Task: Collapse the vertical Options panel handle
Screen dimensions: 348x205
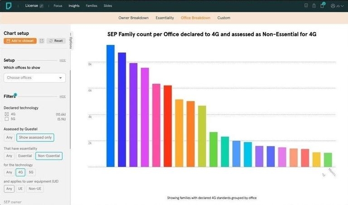Action: [x=71, y=40]
